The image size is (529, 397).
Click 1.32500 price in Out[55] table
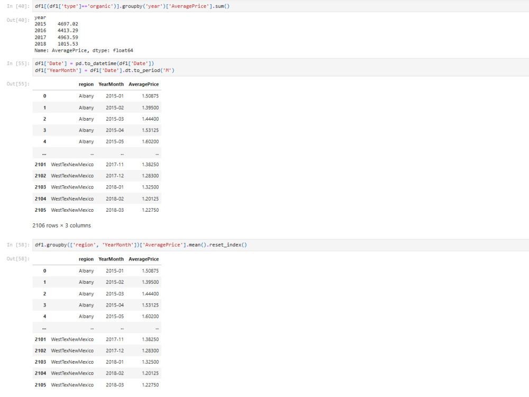tap(150, 187)
